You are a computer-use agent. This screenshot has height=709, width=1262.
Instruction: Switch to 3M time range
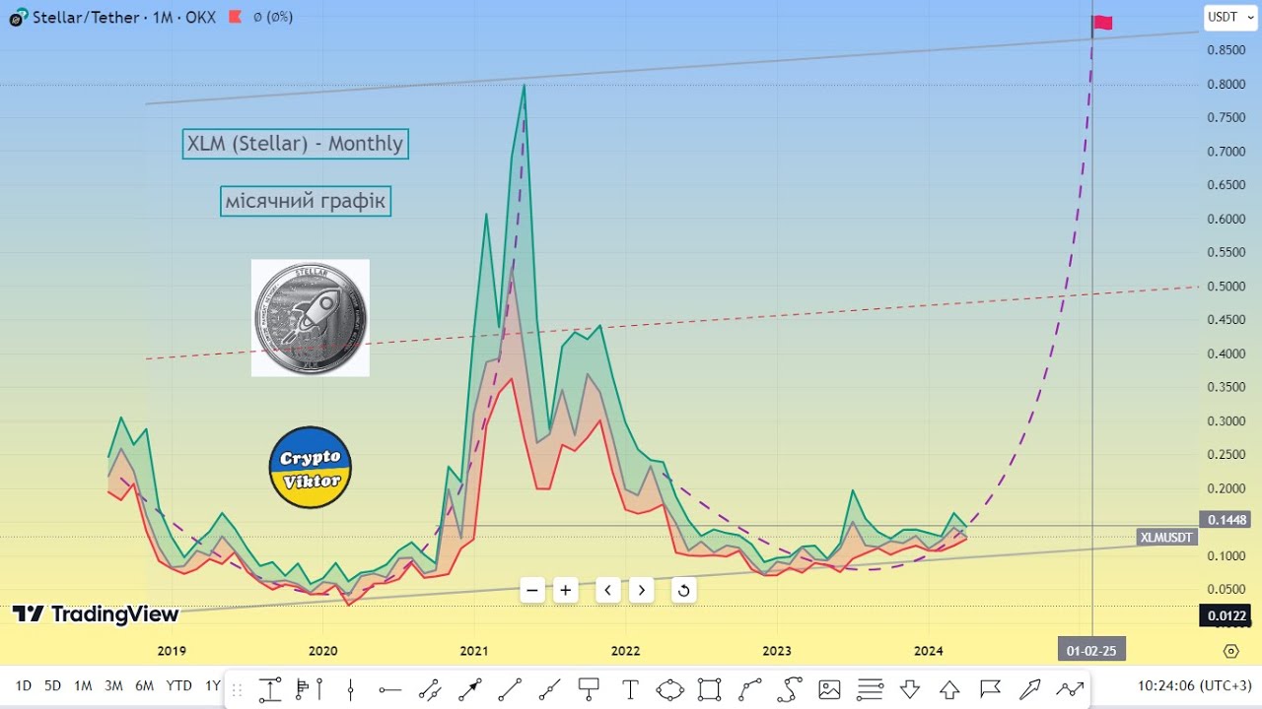pyautogui.click(x=113, y=685)
